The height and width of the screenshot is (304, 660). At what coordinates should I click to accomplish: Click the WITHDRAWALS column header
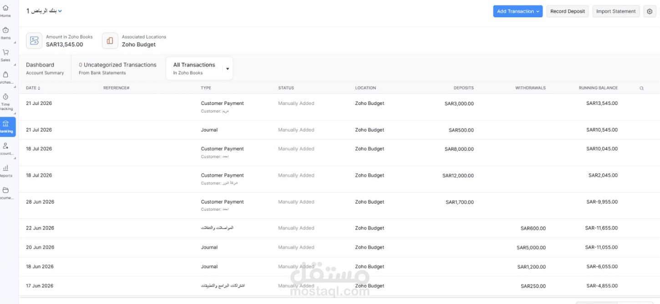point(530,88)
